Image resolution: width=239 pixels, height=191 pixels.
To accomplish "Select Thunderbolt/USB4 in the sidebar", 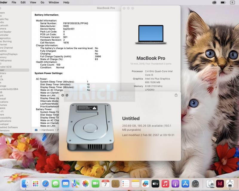I will [x=9, y=89].
